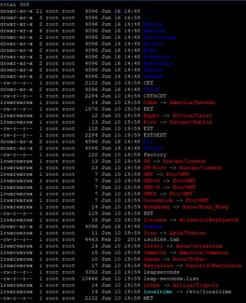The height and width of the screenshot is (303, 246).
Task: Click the Hongkong symlink name
Action: click(156, 207)
